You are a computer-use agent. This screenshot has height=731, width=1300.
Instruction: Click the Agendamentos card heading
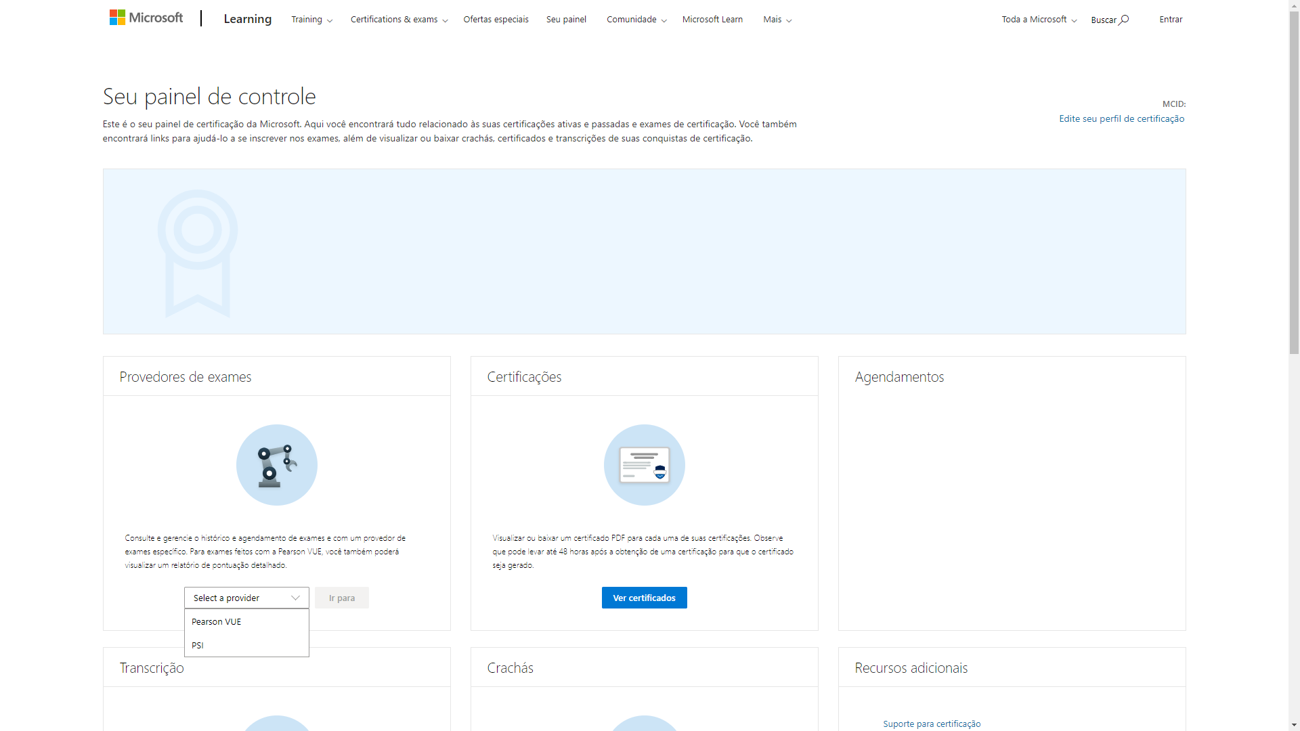point(899,377)
